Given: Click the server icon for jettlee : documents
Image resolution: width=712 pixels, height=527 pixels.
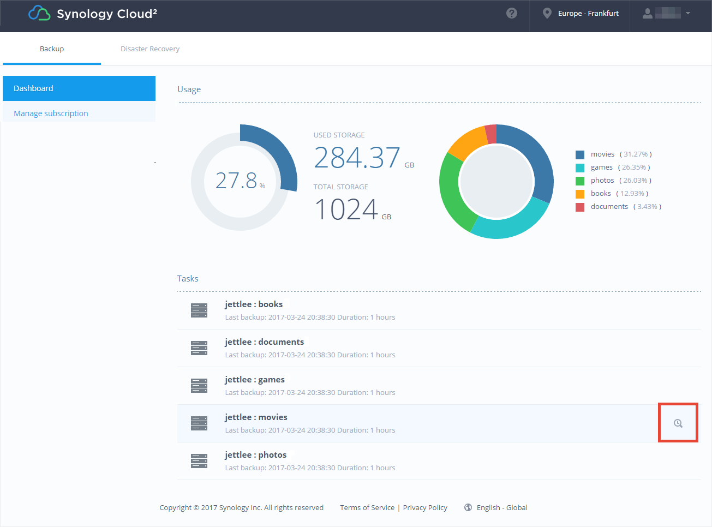Looking at the screenshot, I should tap(199, 348).
